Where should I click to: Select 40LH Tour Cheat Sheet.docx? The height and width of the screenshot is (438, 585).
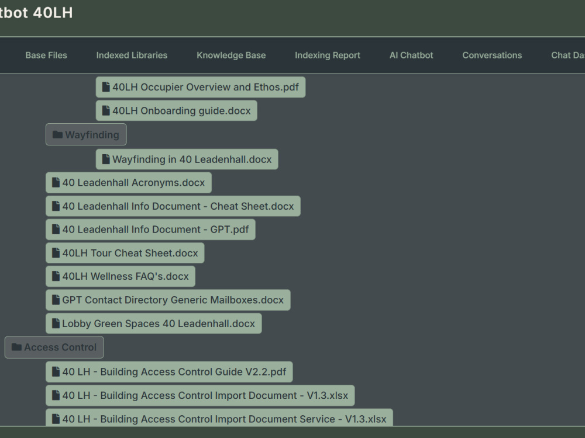(125, 253)
